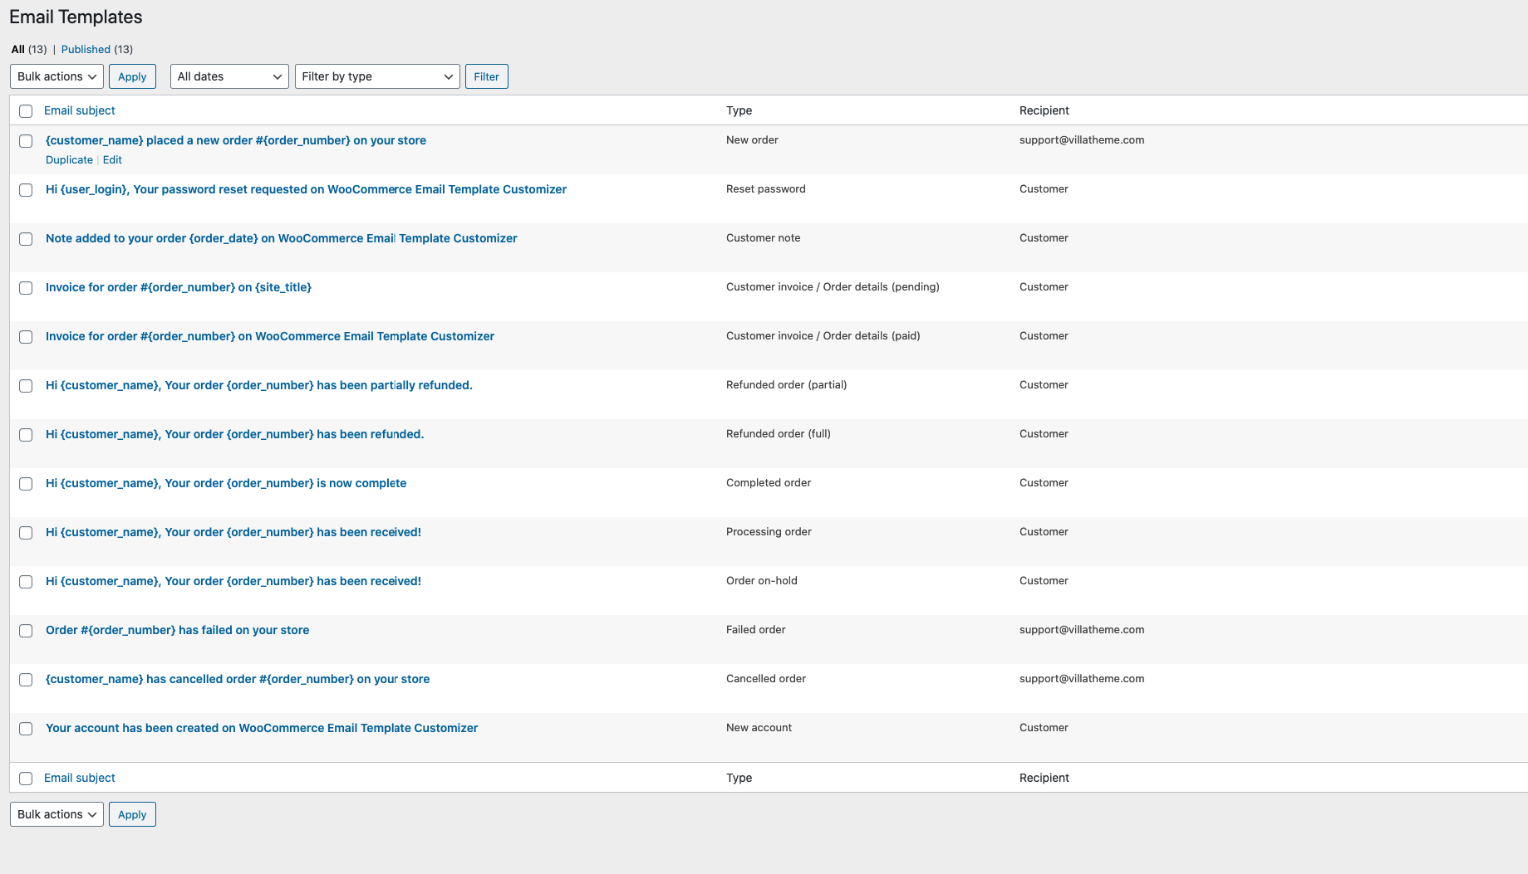Open the Filter by type dropdown
1528x874 pixels.
[377, 76]
